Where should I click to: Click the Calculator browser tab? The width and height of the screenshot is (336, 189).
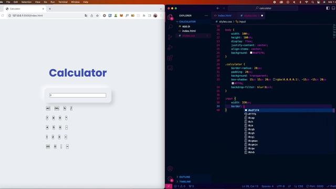24,9
